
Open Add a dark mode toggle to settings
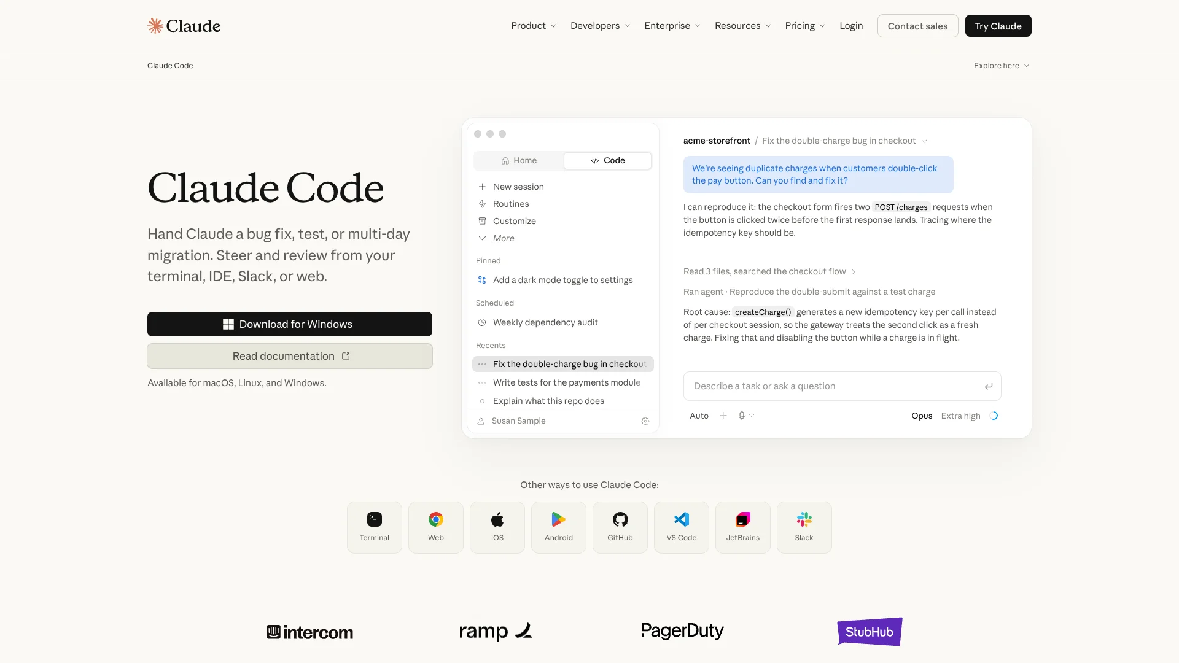[563, 280]
